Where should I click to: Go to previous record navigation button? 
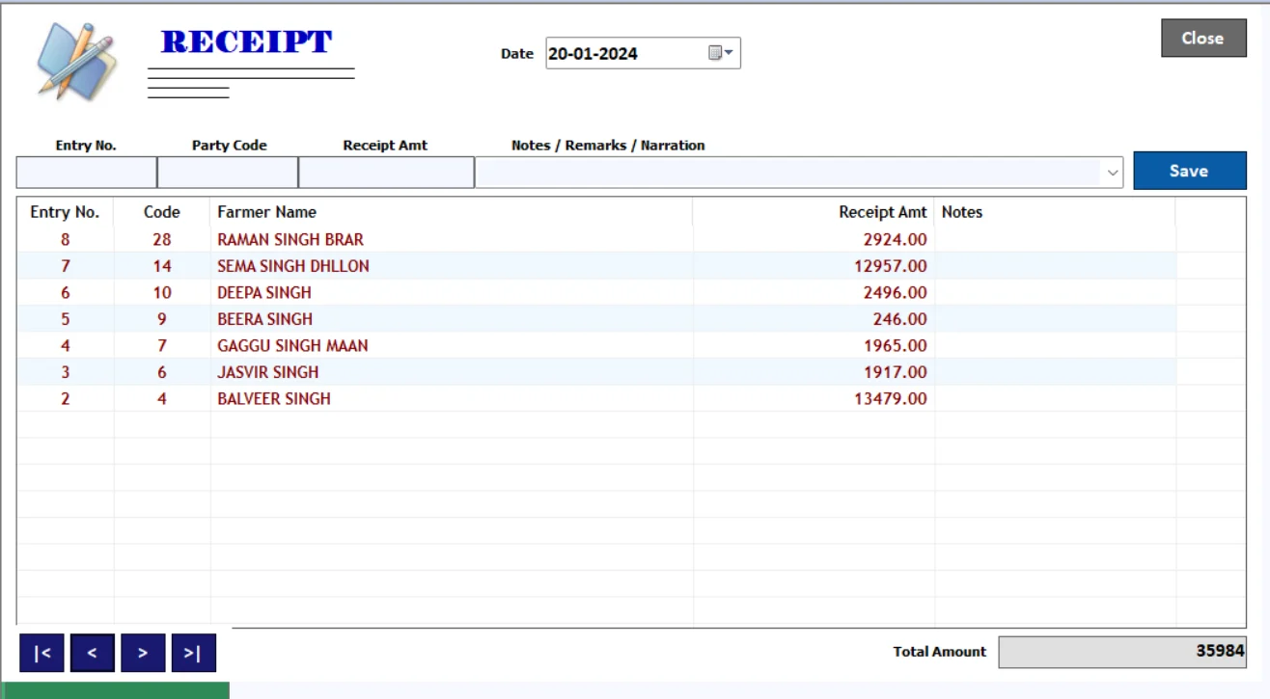click(x=92, y=653)
